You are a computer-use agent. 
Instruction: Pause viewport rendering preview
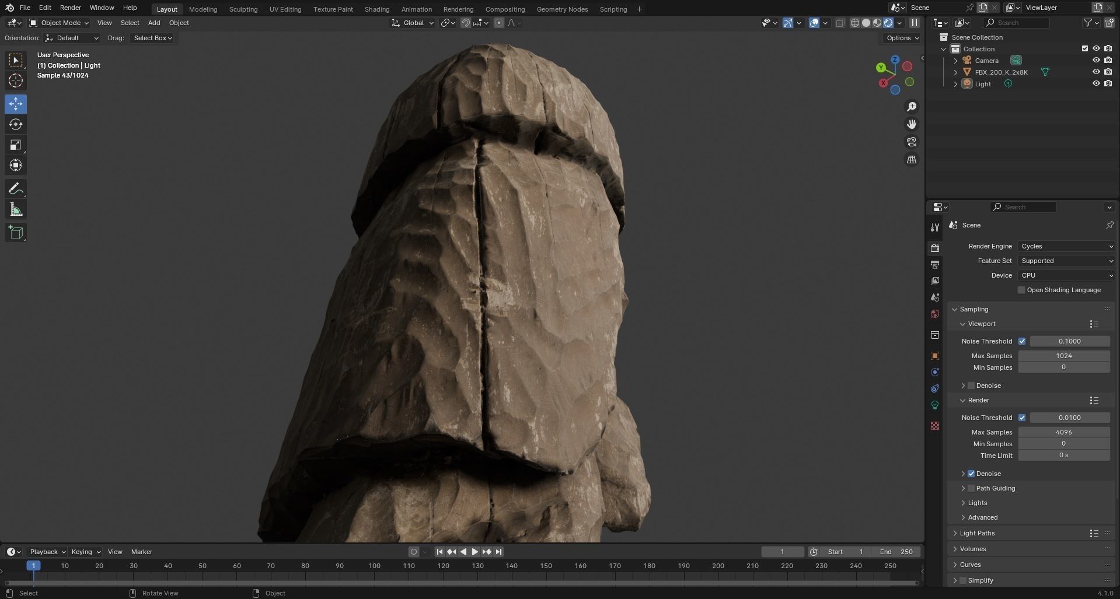(x=915, y=23)
